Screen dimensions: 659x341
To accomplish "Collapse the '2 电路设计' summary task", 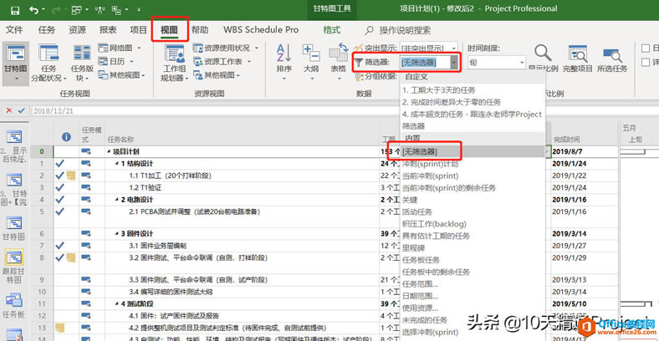I will [117, 200].
